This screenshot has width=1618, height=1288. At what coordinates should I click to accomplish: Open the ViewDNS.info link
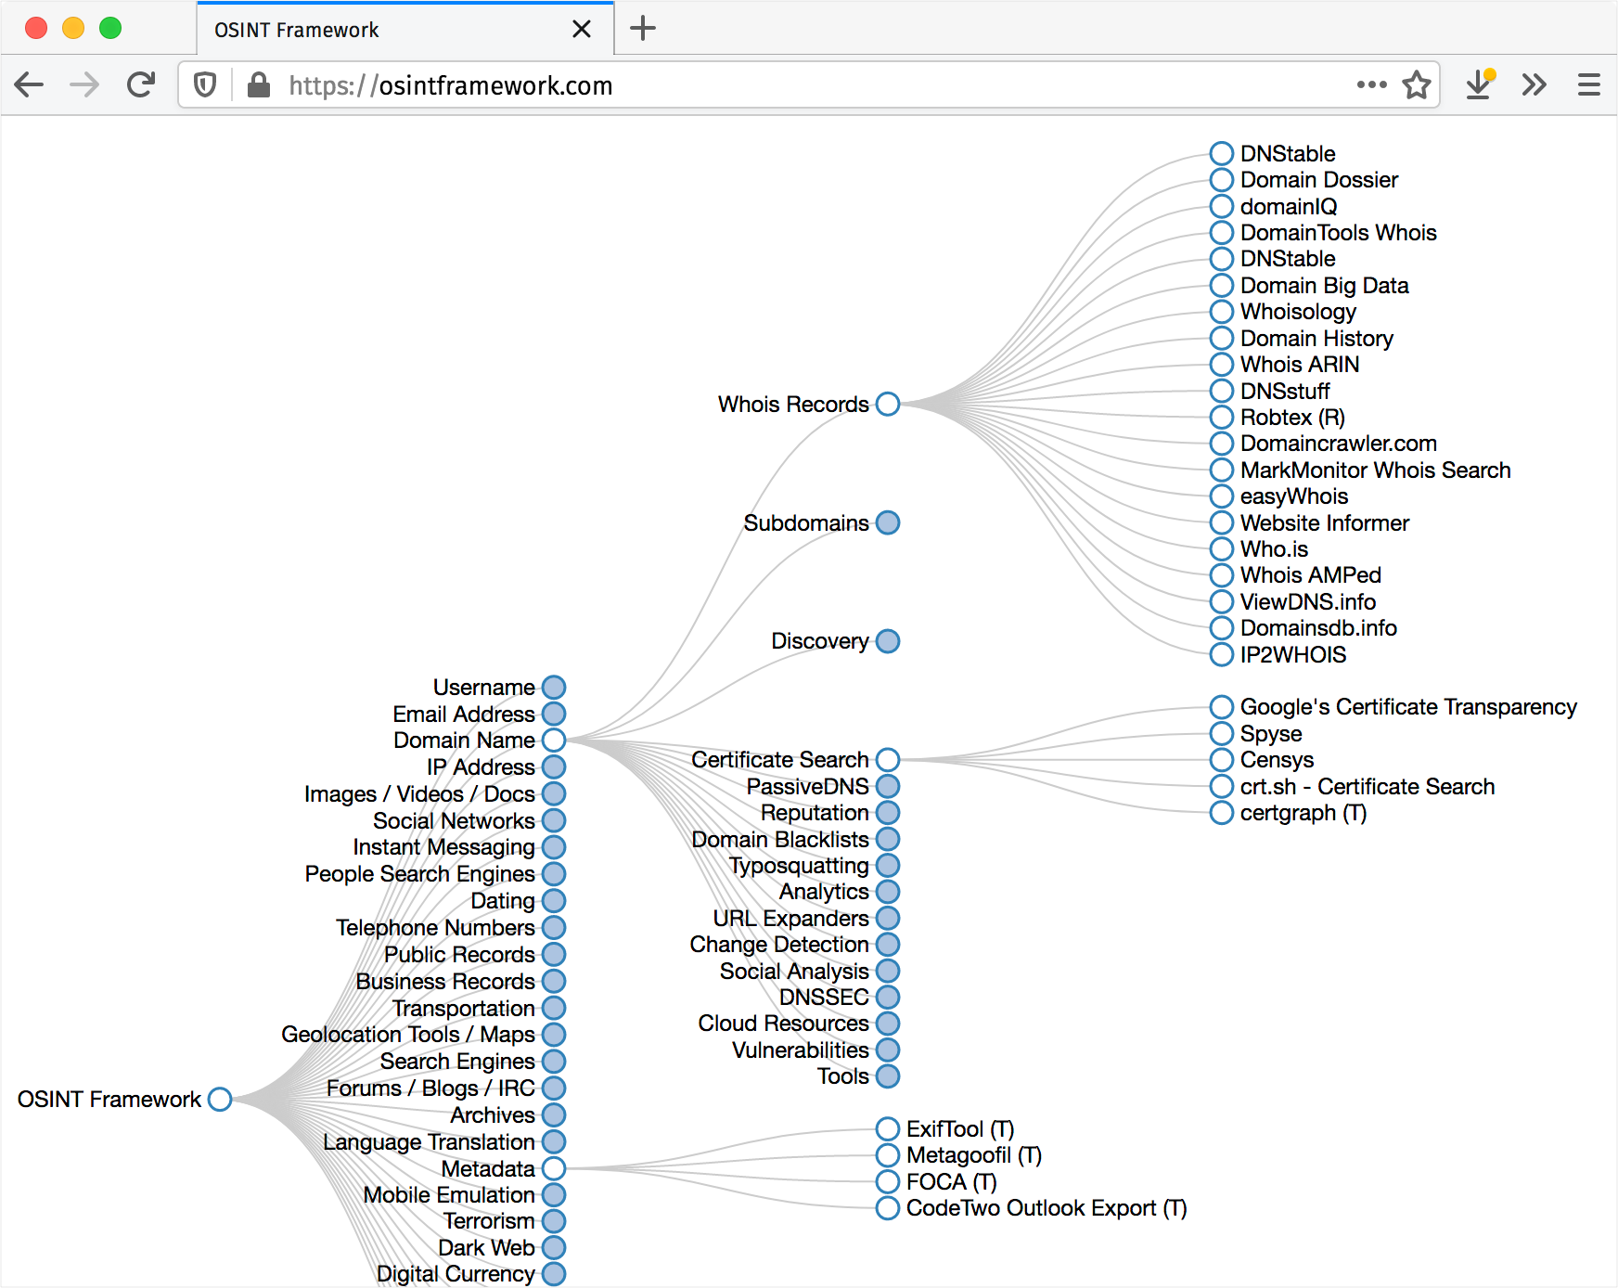pos(1307,602)
